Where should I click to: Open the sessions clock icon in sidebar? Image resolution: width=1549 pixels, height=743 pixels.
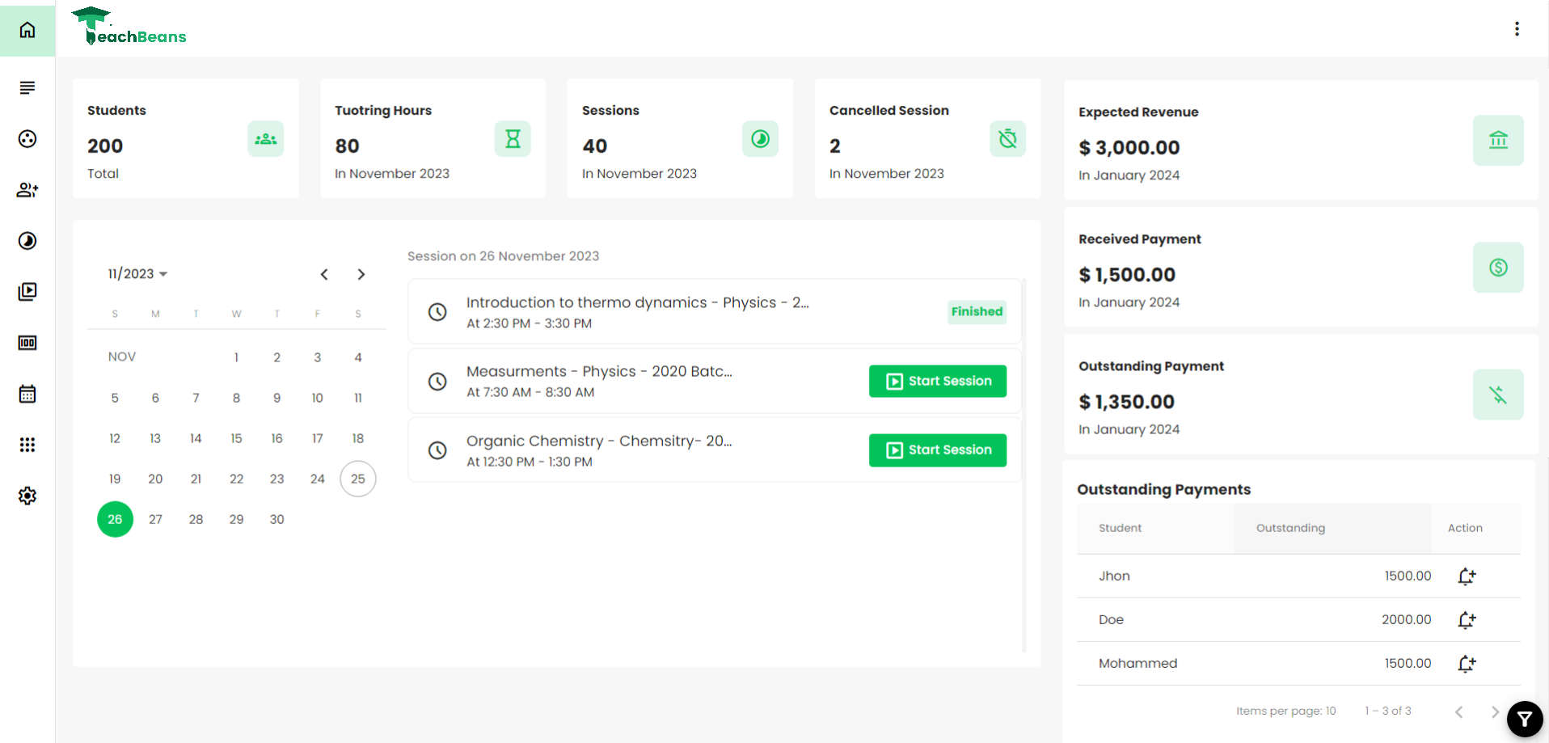click(27, 241)
